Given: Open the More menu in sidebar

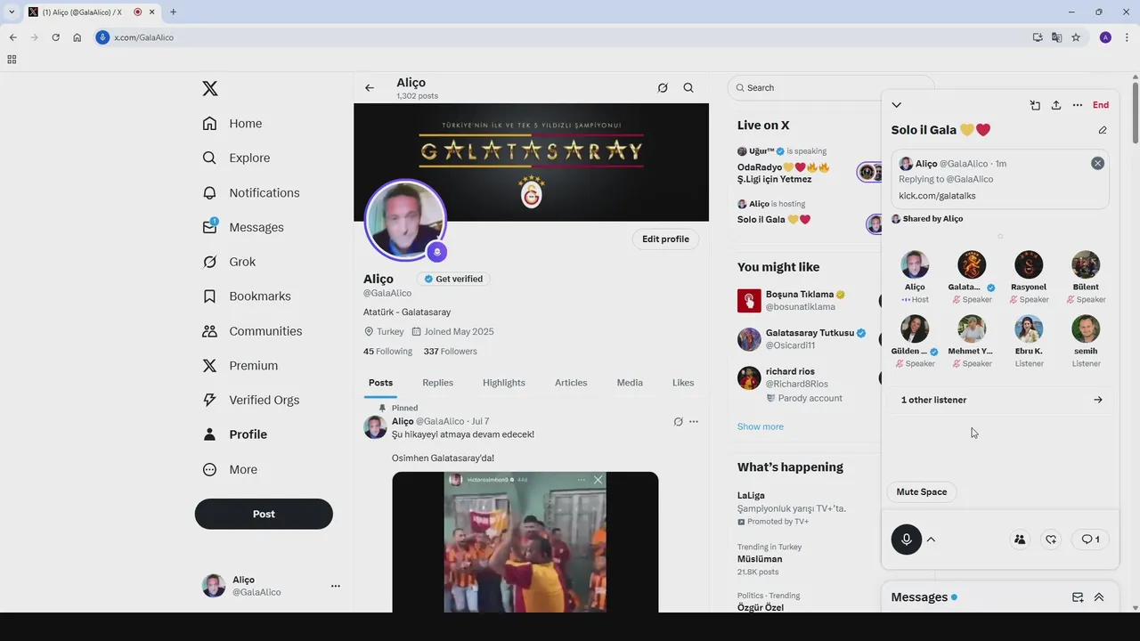Looking at the screenshot, I should pyautogui.click(x=230, y=469).
